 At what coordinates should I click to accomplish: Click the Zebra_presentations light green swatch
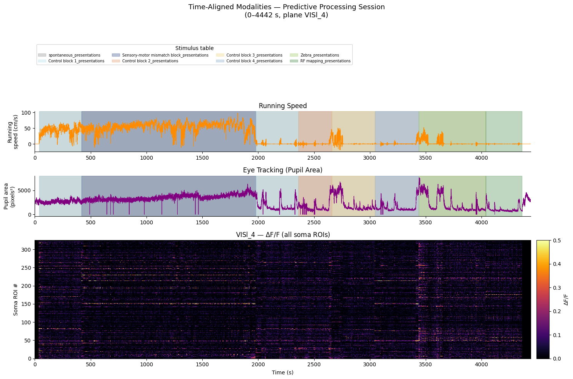(x=294, y=55)
